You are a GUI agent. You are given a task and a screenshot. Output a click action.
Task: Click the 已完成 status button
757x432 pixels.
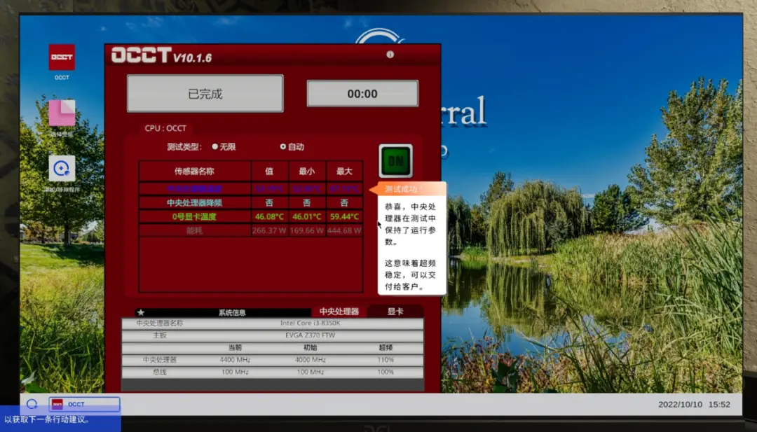(205, 94)
